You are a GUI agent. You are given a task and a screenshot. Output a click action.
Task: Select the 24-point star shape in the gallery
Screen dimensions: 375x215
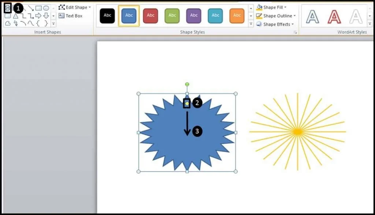(x=8, y=8)
